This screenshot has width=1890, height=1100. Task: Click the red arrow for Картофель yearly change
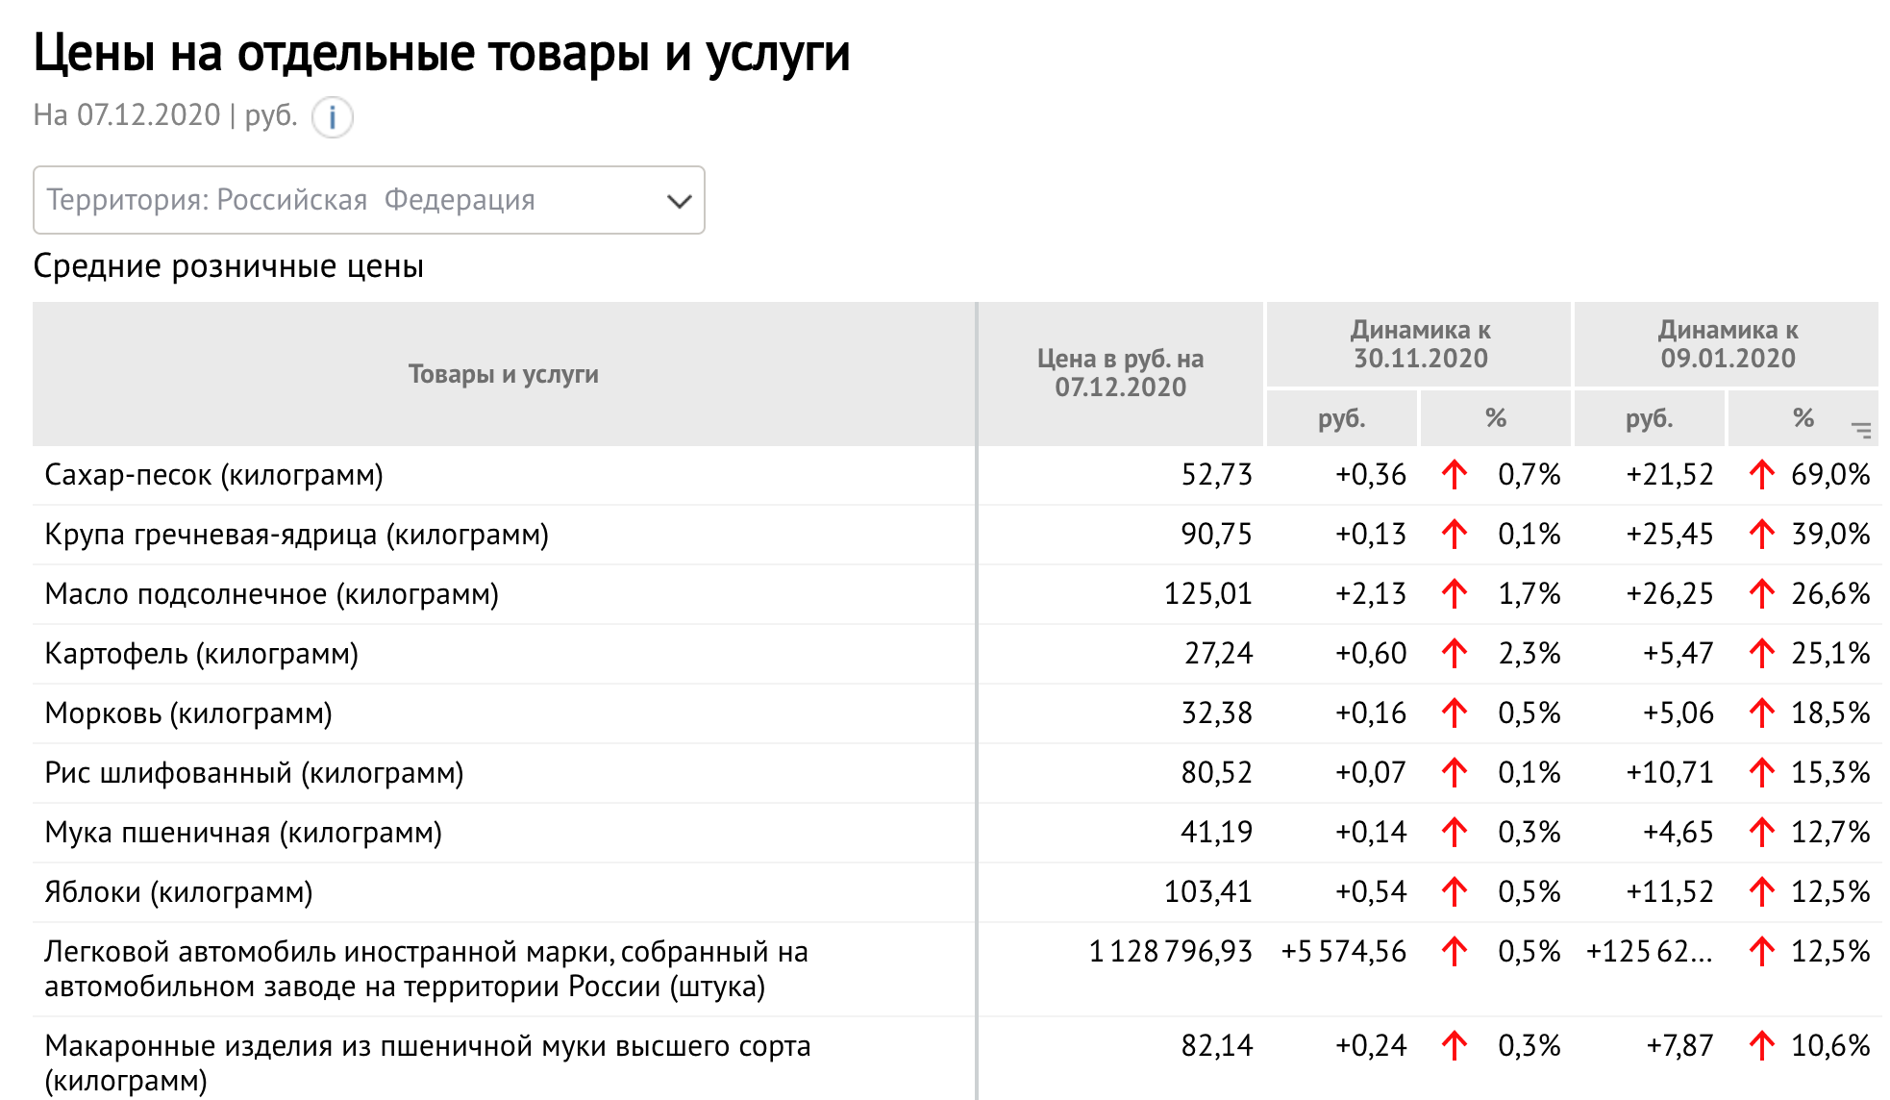[x=1761, y=654]
